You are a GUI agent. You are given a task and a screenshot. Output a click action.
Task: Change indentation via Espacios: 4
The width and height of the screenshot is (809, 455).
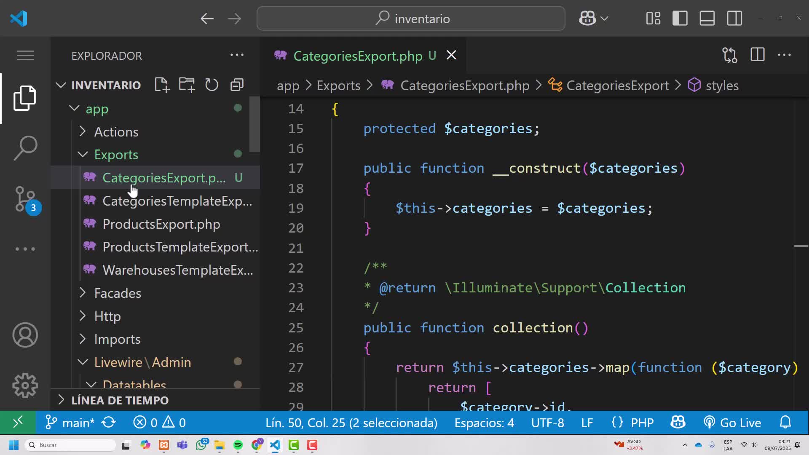[484, 422]
